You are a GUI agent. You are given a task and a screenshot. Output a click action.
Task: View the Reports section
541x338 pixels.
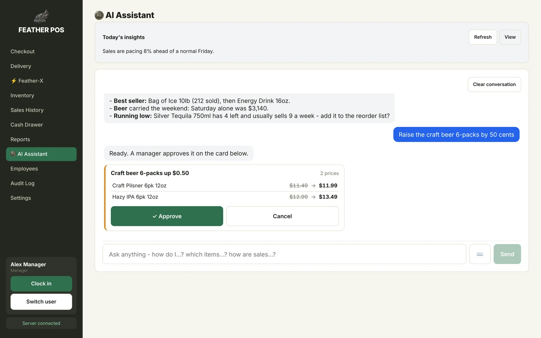[x=41, y=139]
